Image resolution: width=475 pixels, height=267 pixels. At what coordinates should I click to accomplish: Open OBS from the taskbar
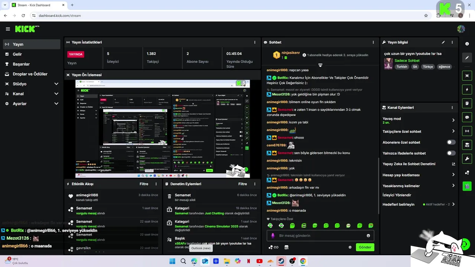click(292, 261)
